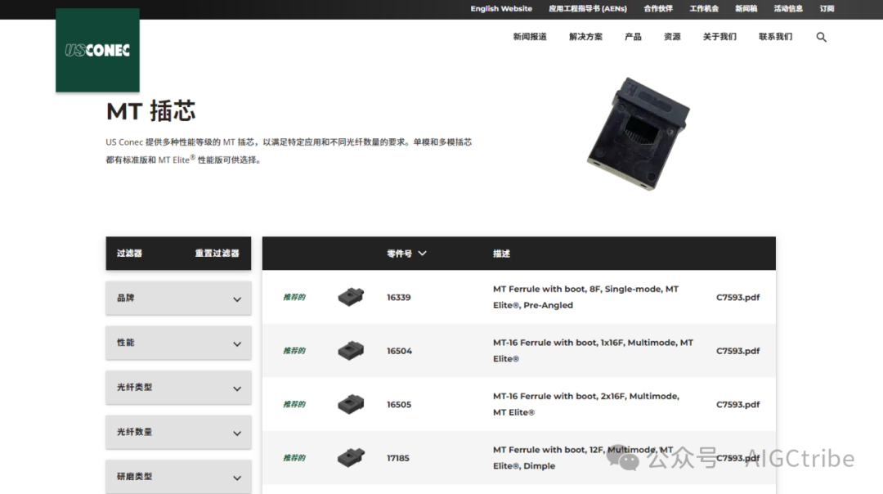Image resolution: width=883 pixels, height=494 pixels.
Task: Open the 产品 menu
Action: pos(633,37)
